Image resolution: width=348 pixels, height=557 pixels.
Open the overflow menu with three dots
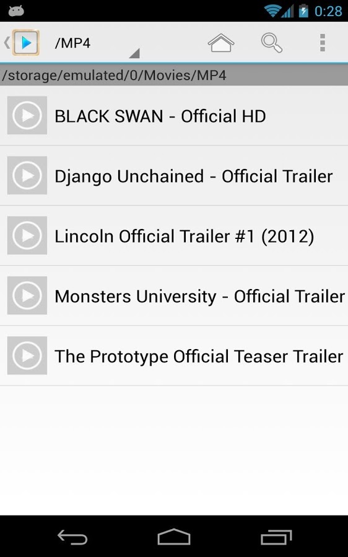point(323,43)
